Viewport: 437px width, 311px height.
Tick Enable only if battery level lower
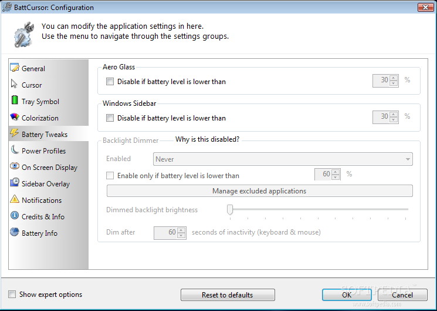pyautogui.click(x=110, y=175)
